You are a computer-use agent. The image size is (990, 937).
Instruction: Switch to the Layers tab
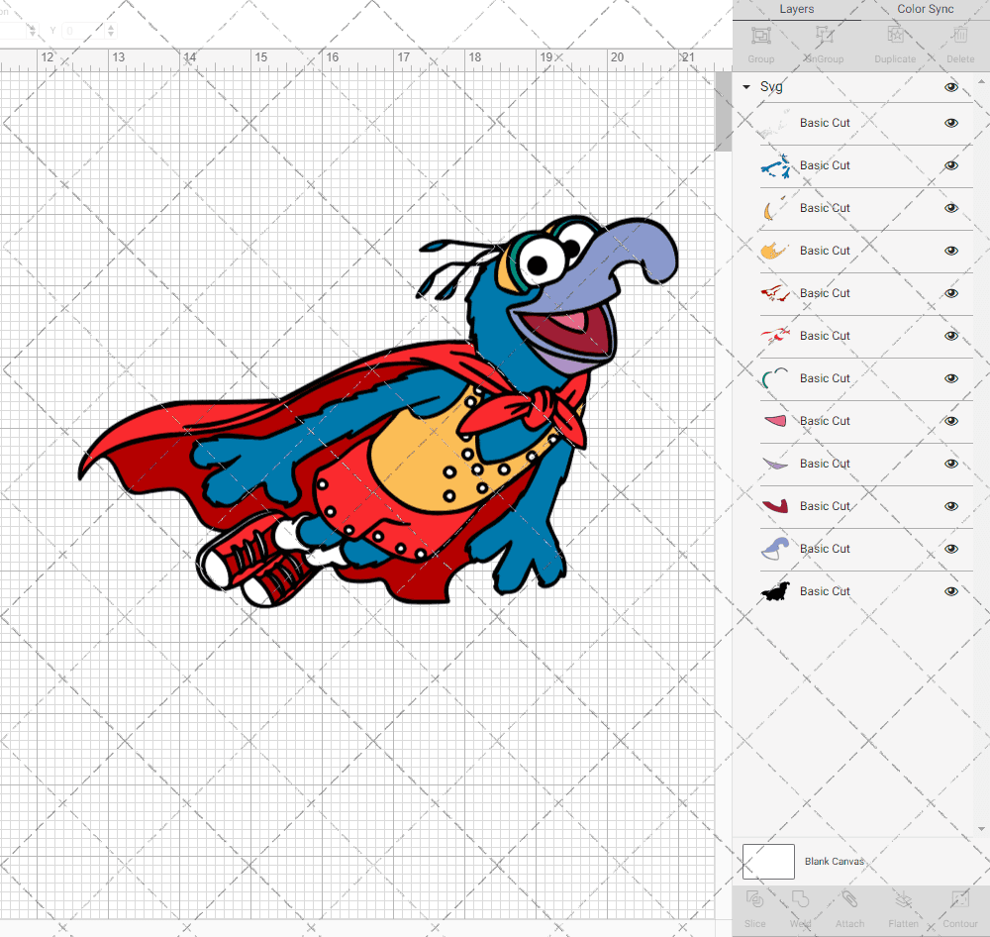796,10
